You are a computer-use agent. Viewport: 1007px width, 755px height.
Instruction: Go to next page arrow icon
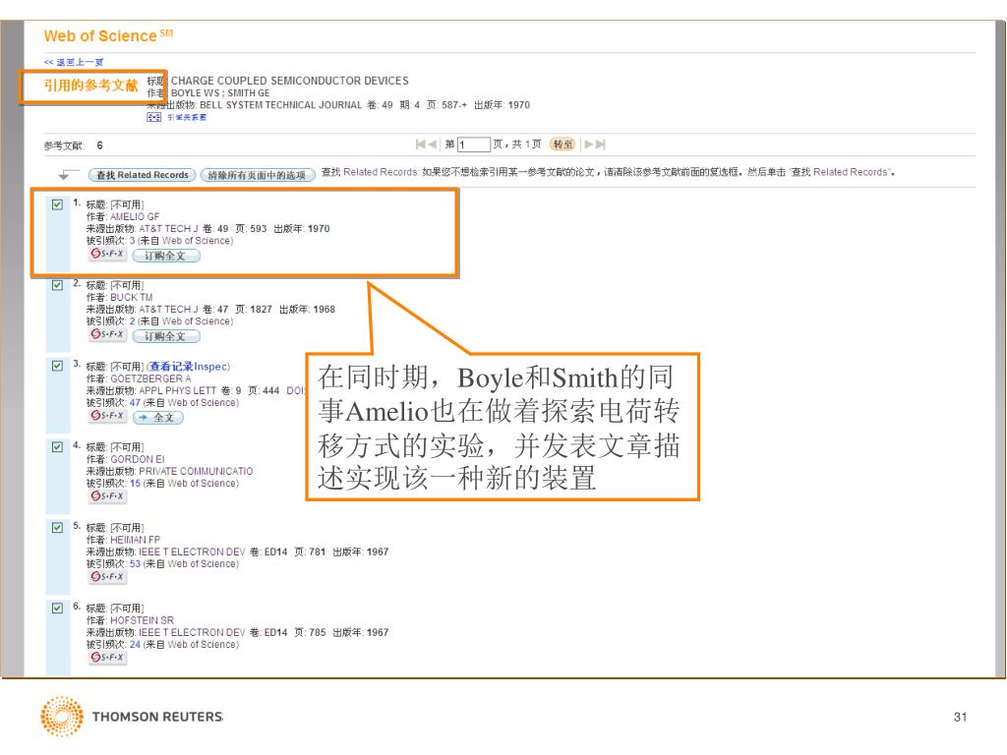point(588,145)
